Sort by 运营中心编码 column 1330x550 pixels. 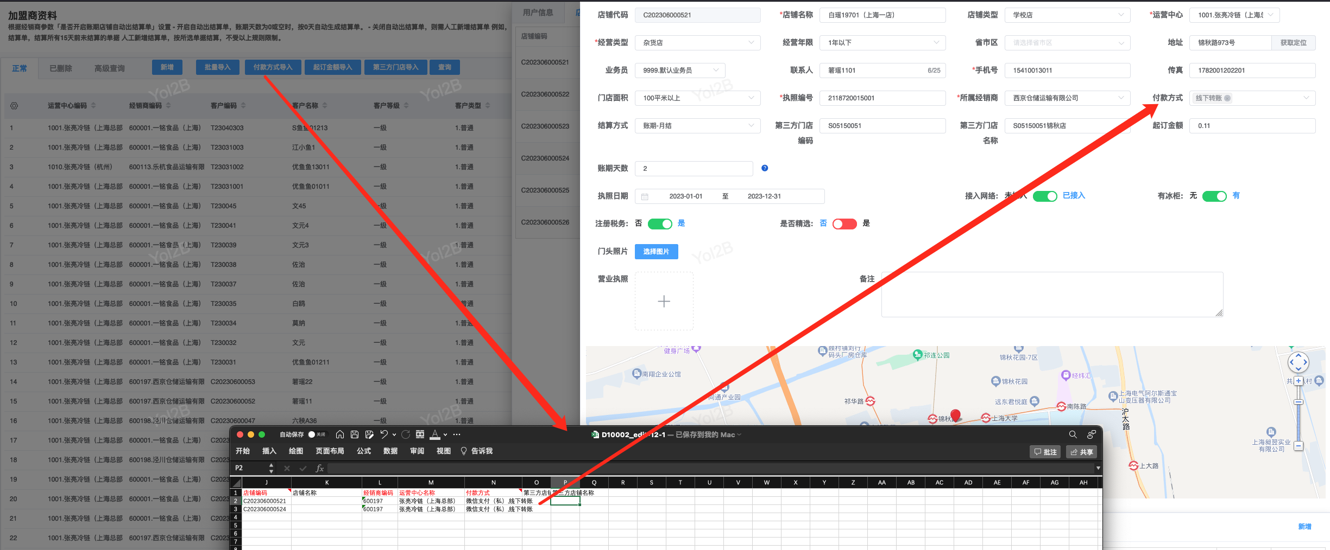tap(93, 105)
